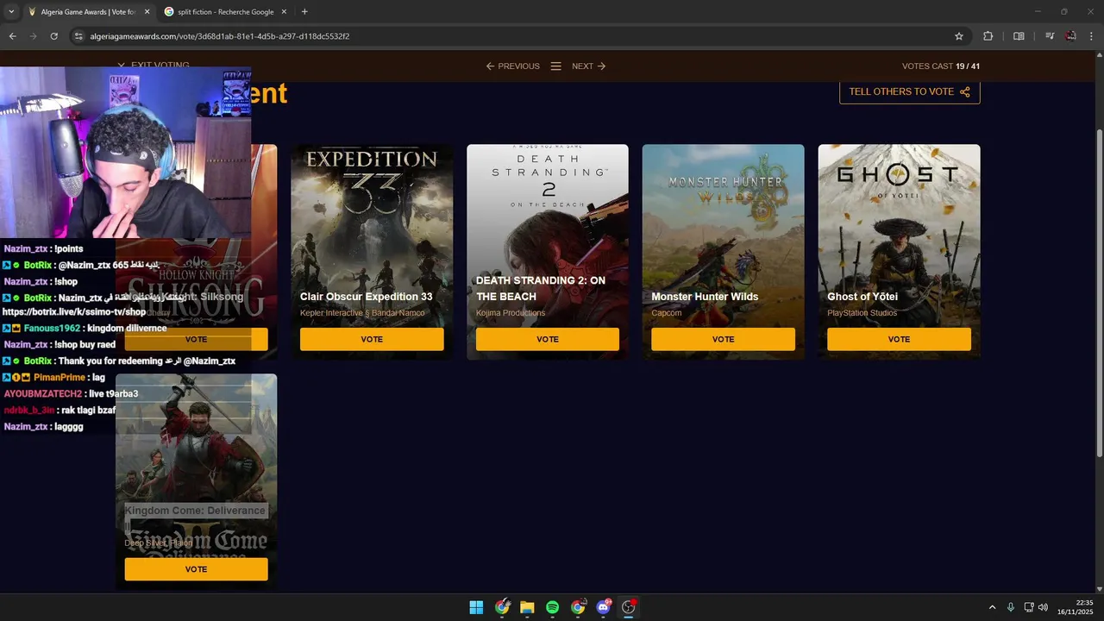This screenshot has height=621, width=1104.
Task: Click the 'Kepler Interactive § Bandai Namco' text
Action: [362, 313]
